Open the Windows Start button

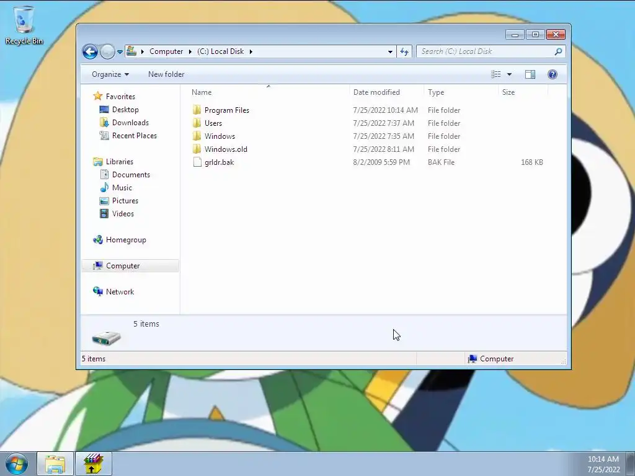(x=17, y=464)
